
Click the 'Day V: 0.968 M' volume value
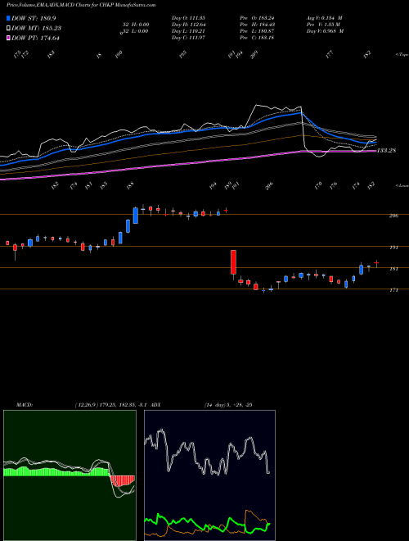325,31
